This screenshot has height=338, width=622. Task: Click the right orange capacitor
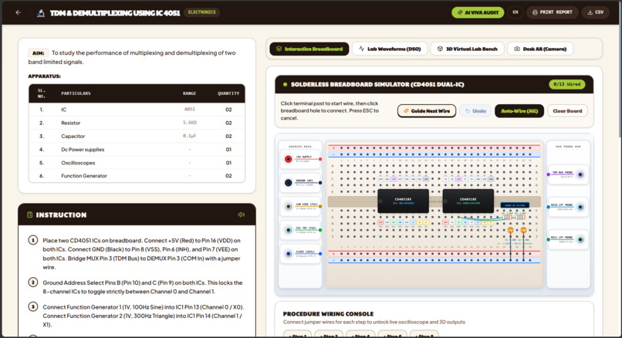click(x=523, y=230)
